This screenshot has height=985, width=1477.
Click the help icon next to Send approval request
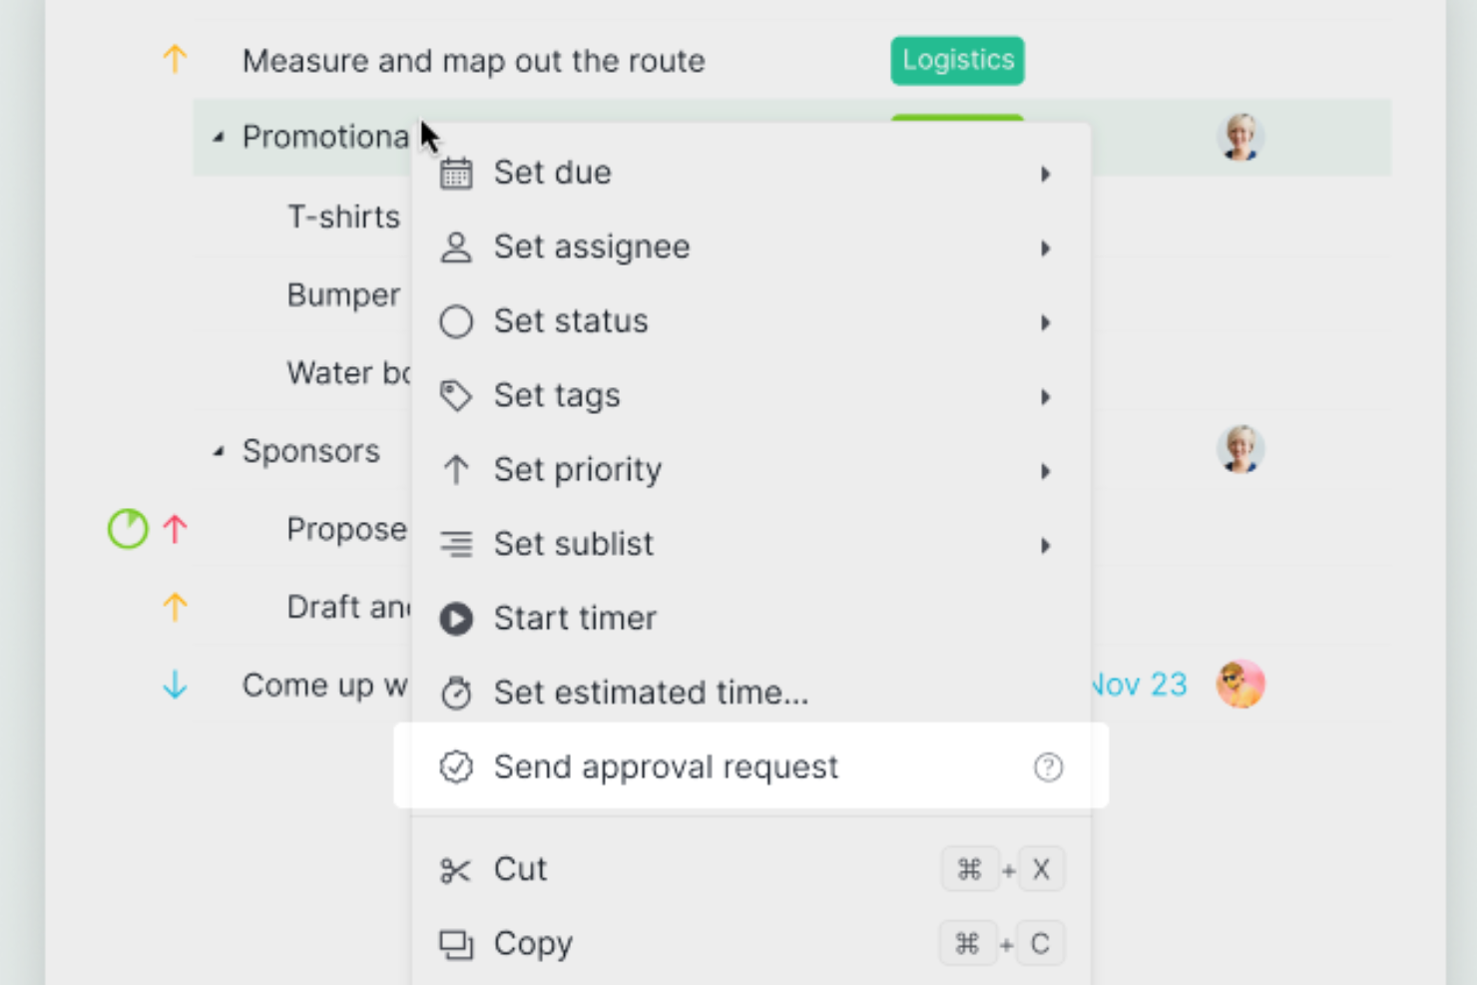click(x=1048, y=767)
